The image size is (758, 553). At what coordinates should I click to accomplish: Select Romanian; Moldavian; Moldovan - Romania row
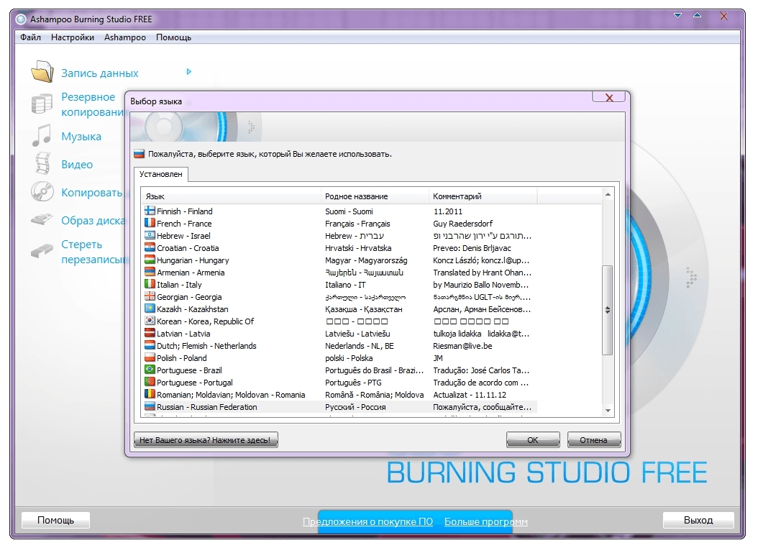click(x=340, y=395)
